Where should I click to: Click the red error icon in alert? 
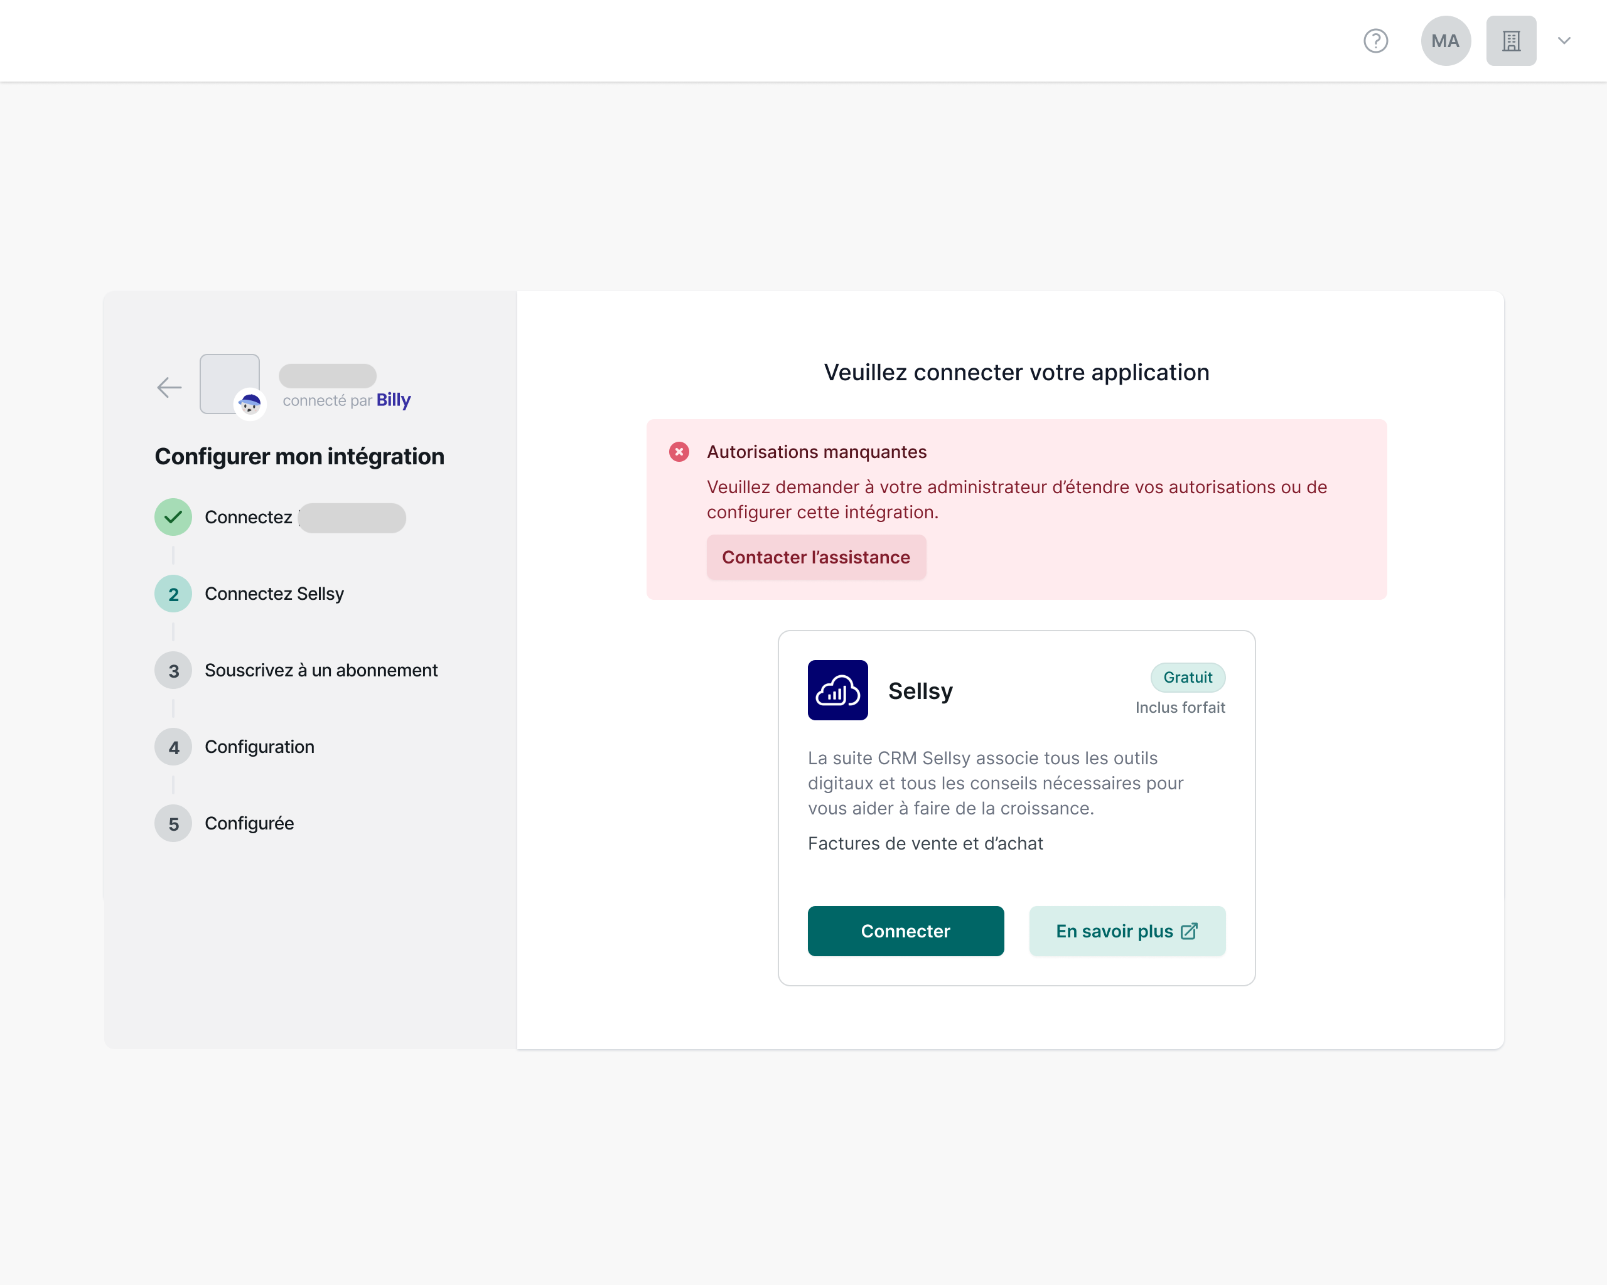tap(679, 452)
